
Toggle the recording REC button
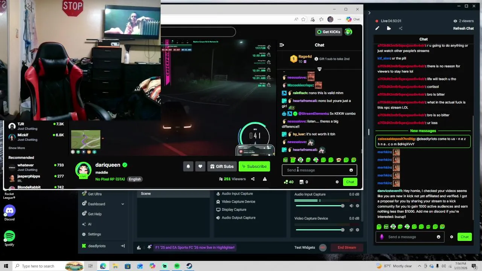point(322,247)
